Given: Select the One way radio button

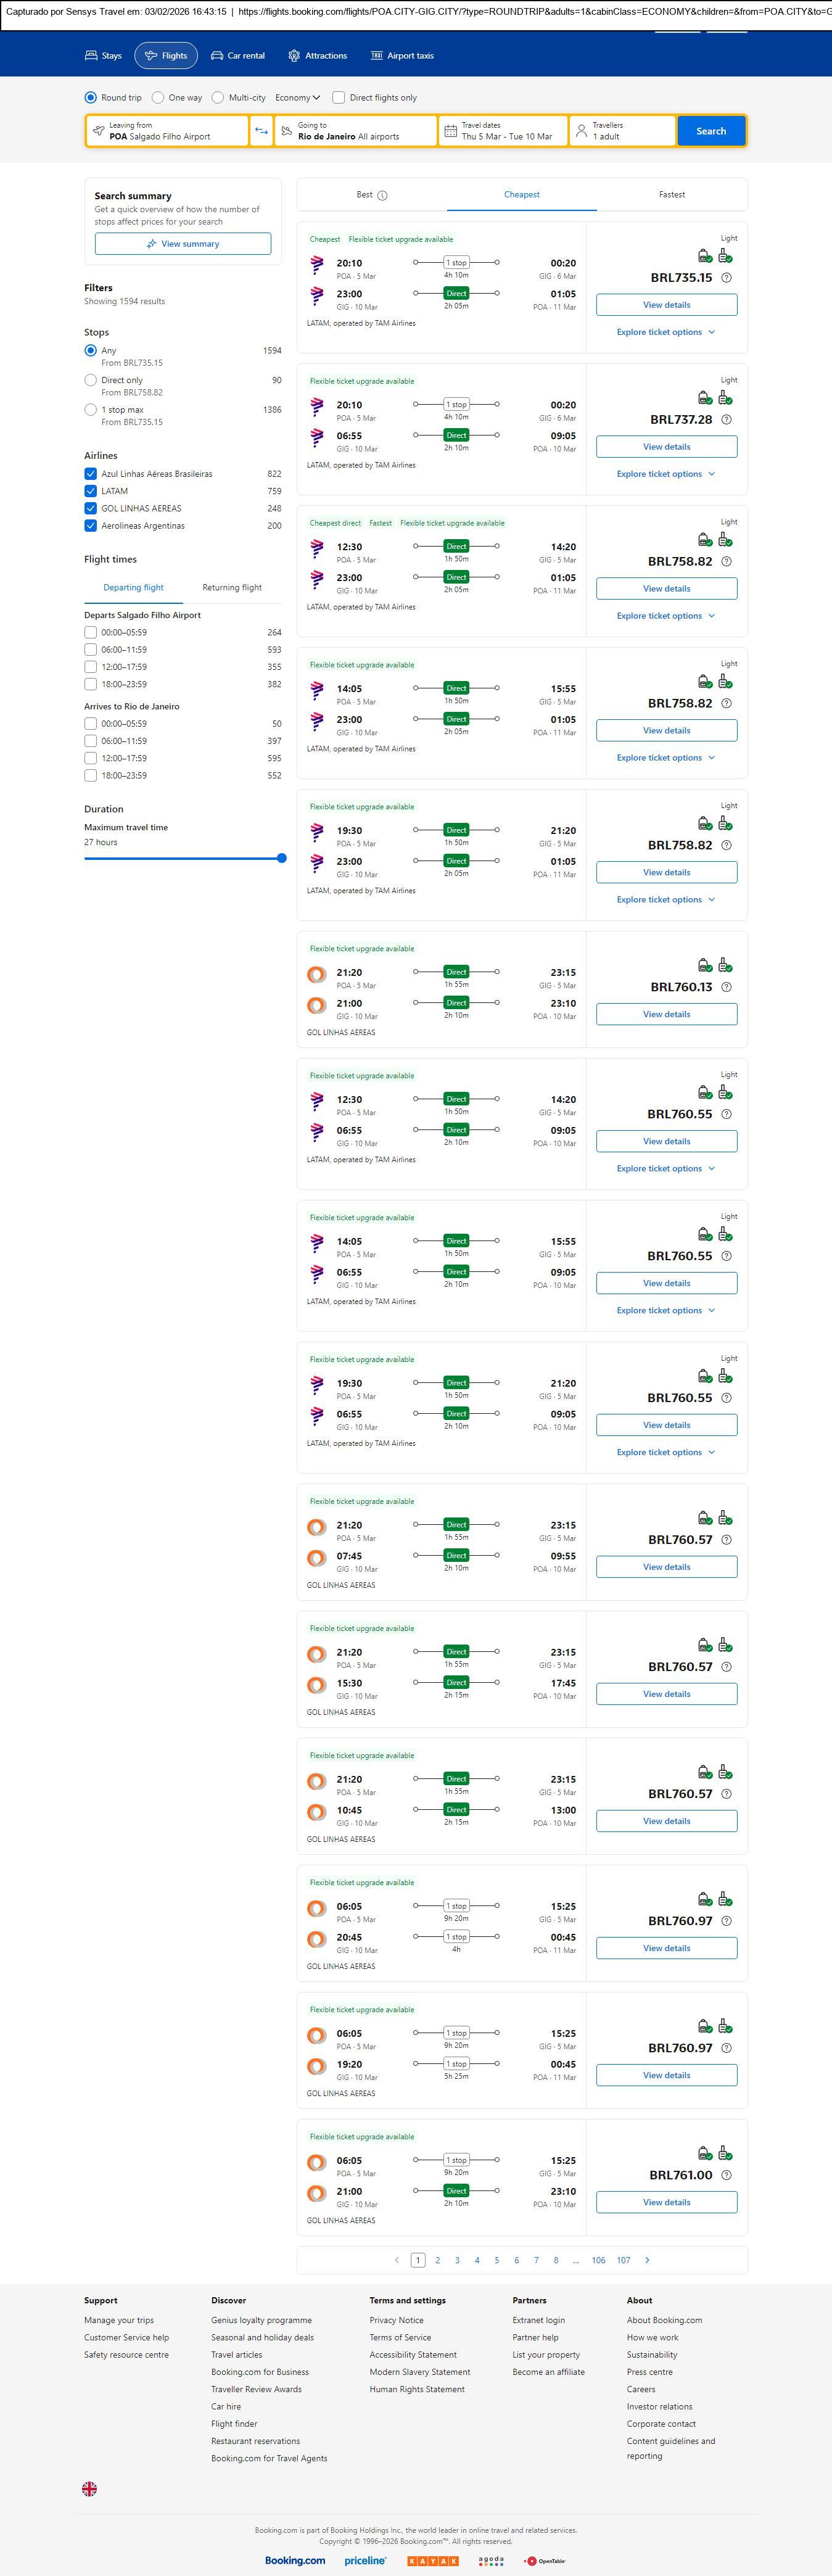Looking at the screenshot, I should coord(158,98).
